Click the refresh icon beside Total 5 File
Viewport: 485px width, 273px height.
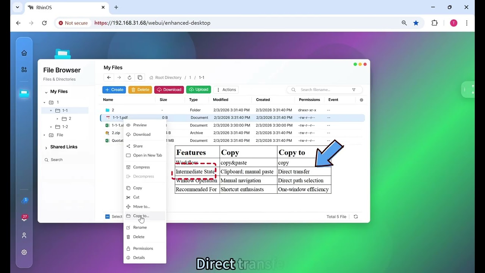[x=356, y=217]
